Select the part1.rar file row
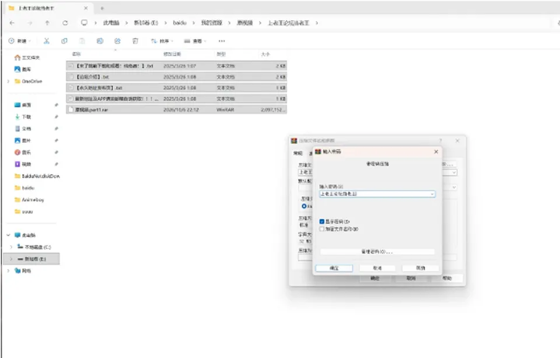Viewport: 560px width, 358px height. click(176, 110)
